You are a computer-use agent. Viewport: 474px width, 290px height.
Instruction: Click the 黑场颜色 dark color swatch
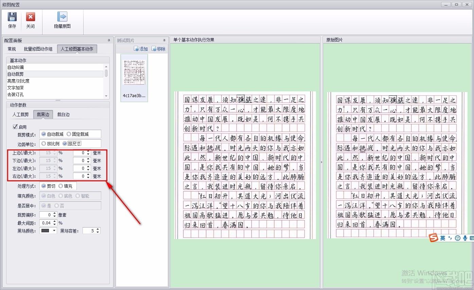point(46,231)
